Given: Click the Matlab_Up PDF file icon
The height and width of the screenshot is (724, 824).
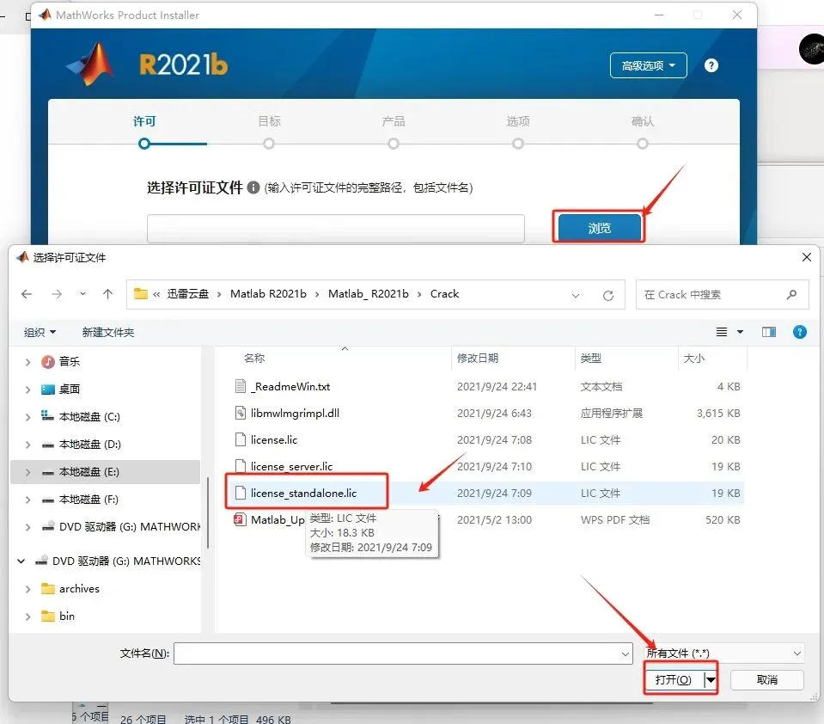Looking at the screenshot, I should [241, 520].
